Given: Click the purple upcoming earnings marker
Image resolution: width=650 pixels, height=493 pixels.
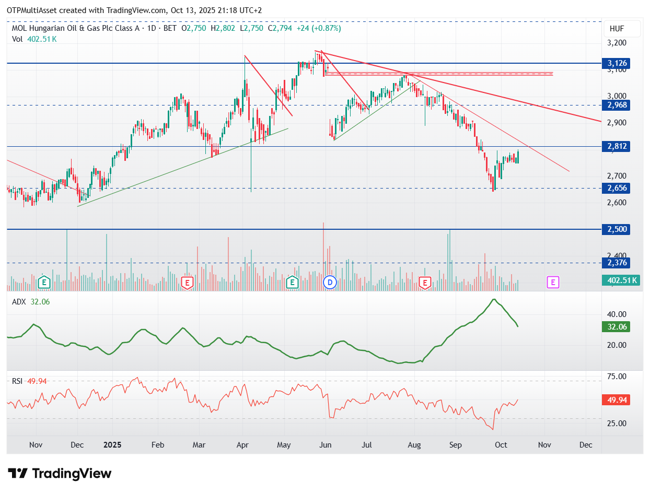Looking at the screenshot, I should (x=553, y=283).
